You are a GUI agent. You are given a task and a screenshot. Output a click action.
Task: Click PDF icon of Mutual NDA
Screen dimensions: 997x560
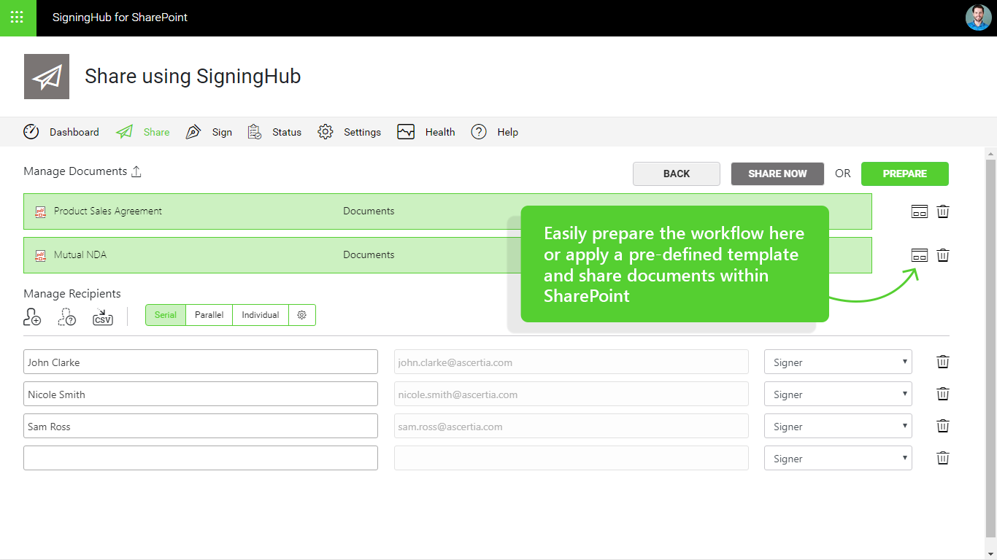41,255
